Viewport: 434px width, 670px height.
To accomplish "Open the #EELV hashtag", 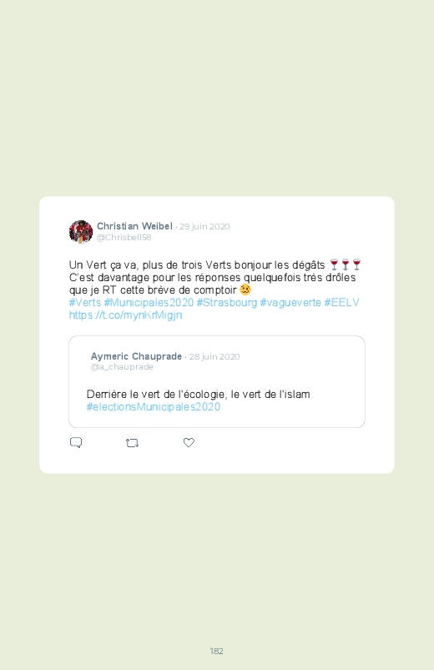I will [341, 303].
